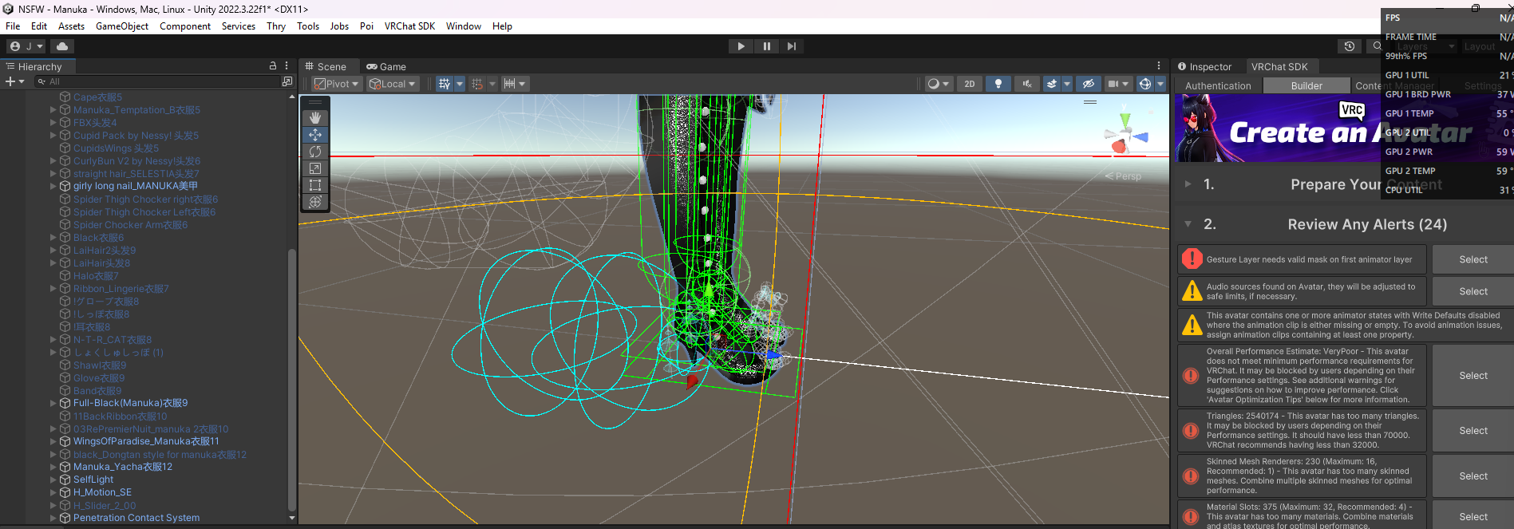The height and width of the screenshot is (529, 1514).
Task: Open search-in-window icon in Hierarchy
Action: click(287, 81)
